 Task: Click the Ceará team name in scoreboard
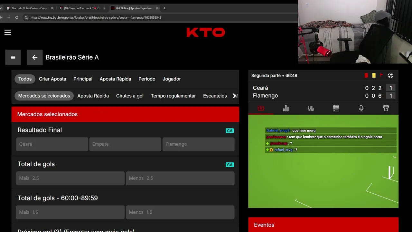point(260,88)
